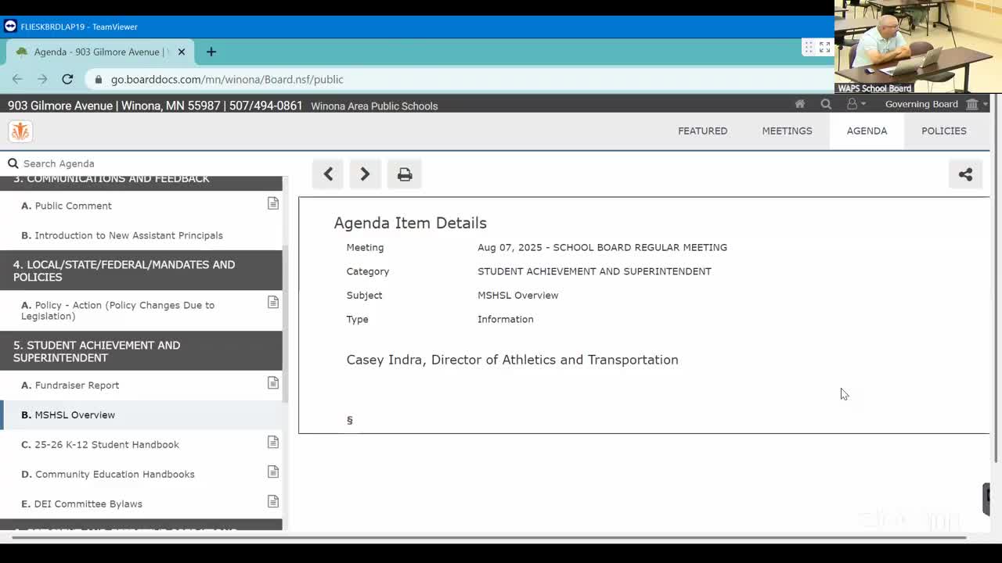Share the agenda item
Viewport: 1002px width, 563px height.
[965, 174]
